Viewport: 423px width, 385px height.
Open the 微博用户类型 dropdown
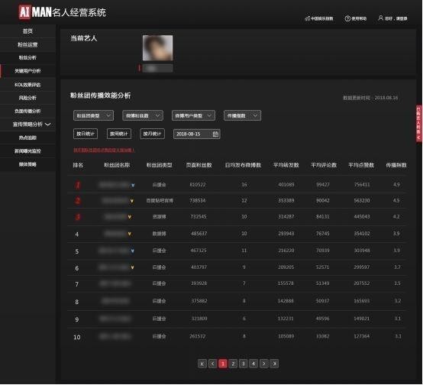pos(193,116)
